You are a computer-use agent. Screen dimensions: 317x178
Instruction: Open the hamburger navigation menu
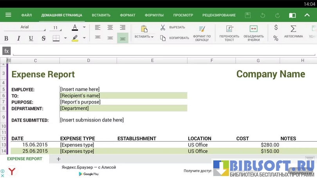8,15
